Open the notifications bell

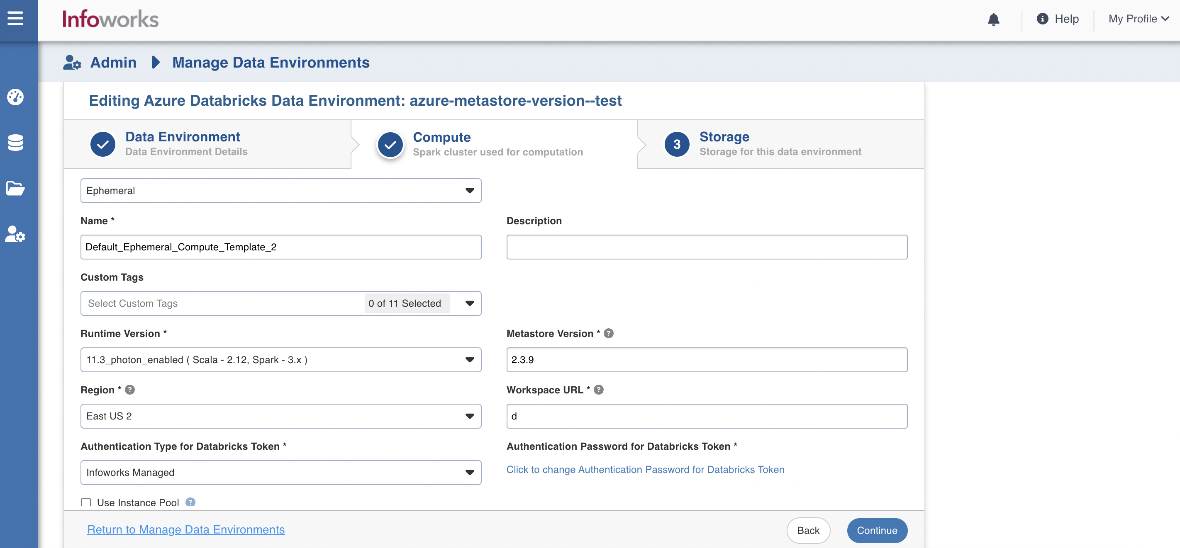(993, 19)
